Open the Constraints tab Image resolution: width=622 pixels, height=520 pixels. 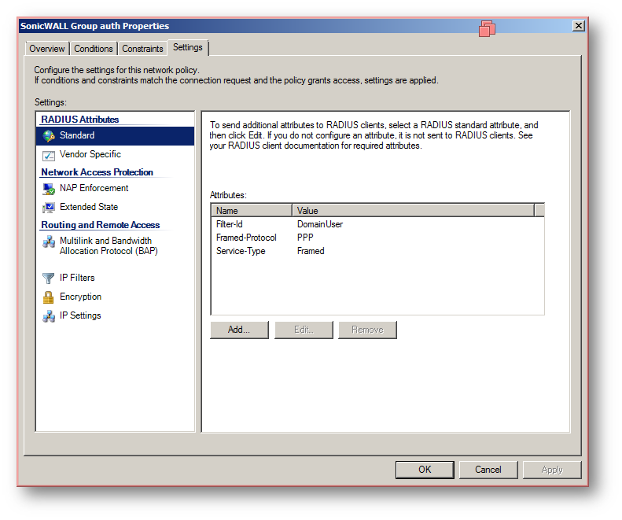tap(142, 49)
